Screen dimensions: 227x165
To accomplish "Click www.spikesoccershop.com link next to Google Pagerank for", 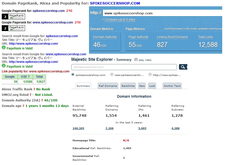I will pyautogui.click(x=53, y=22).
